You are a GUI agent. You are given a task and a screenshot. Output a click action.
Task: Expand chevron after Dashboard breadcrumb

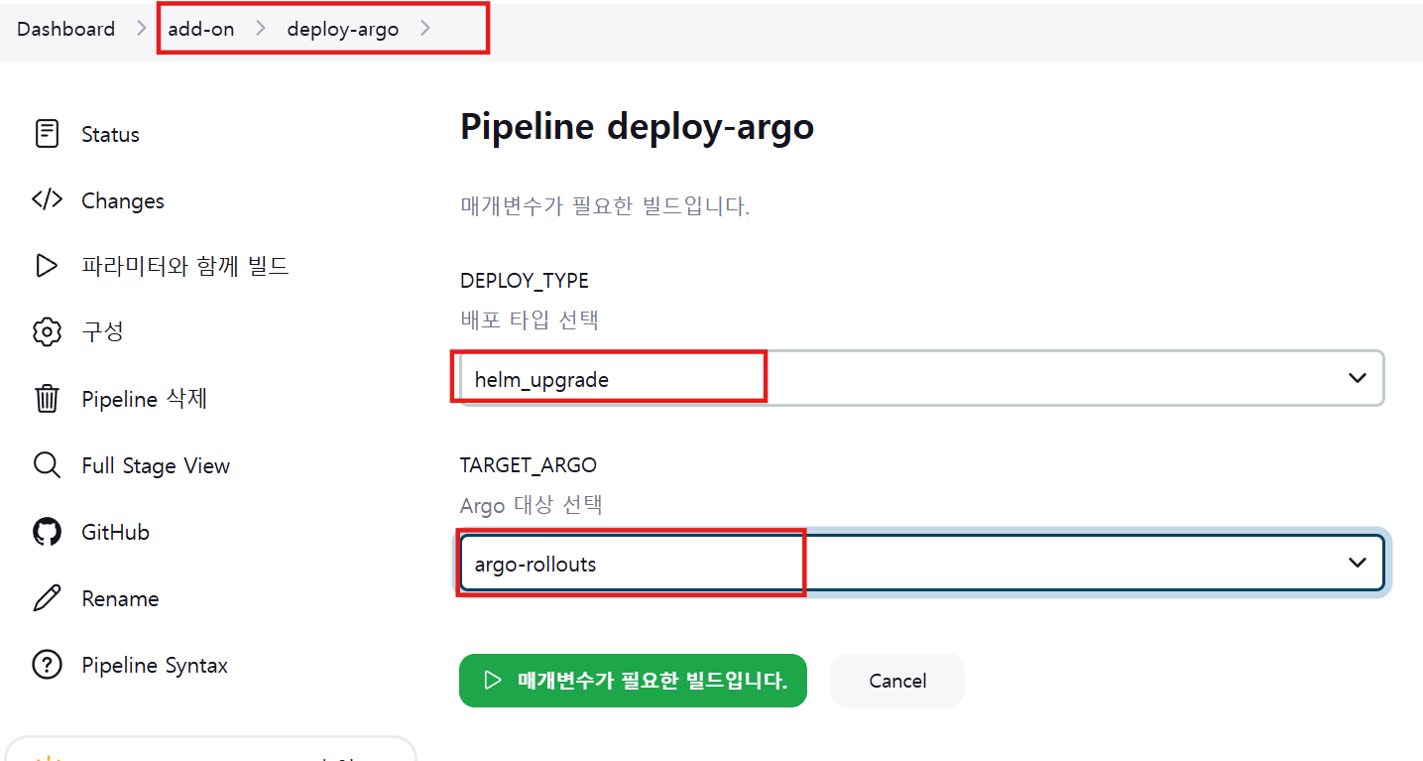[141, 29]
